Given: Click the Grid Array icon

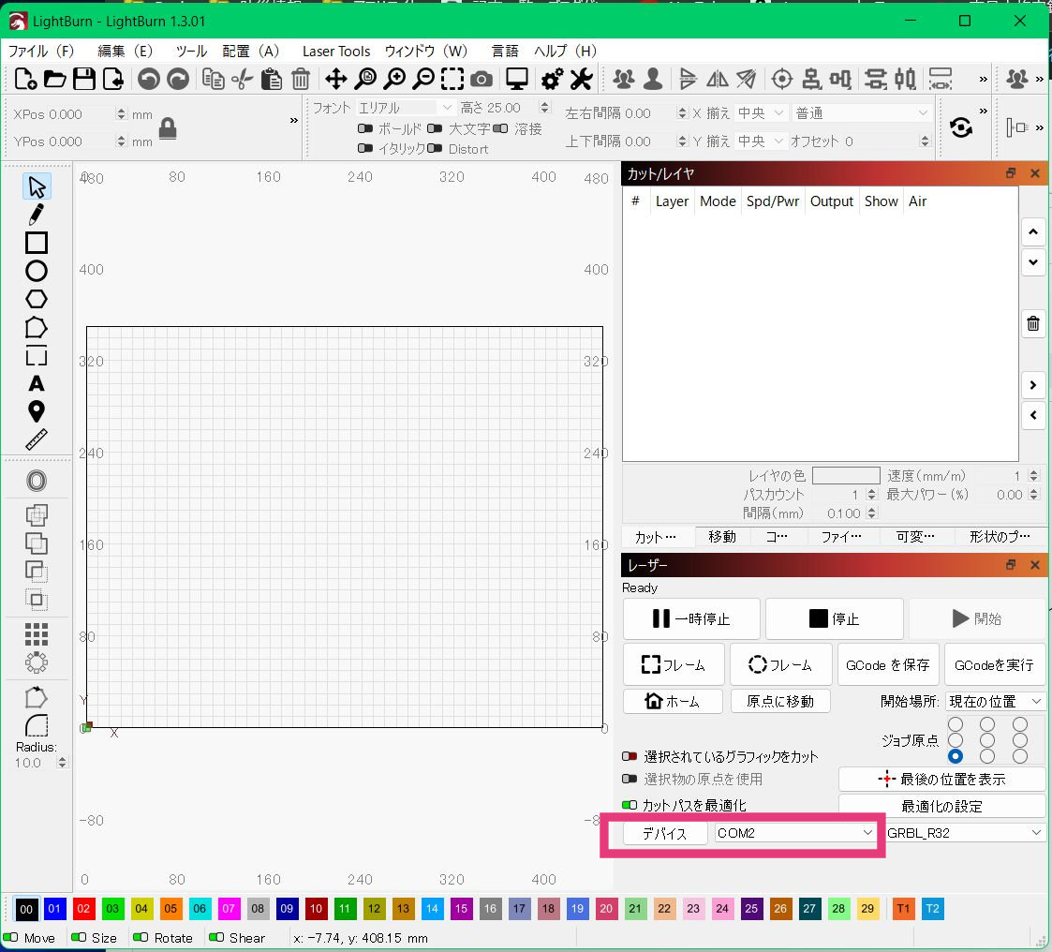Looking at the screenshot, I should coord(37,634).
